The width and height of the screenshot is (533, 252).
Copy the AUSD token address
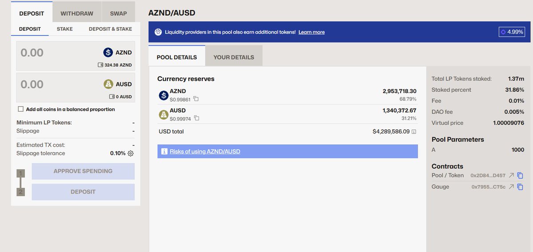(196, 118)
